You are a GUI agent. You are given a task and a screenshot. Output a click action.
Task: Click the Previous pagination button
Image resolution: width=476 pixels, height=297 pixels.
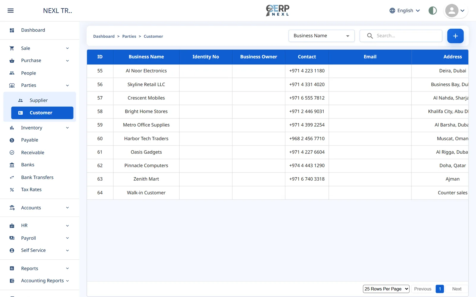pos(422,289)
